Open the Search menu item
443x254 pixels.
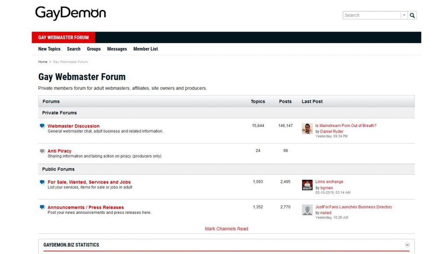[x=74, y=49]
